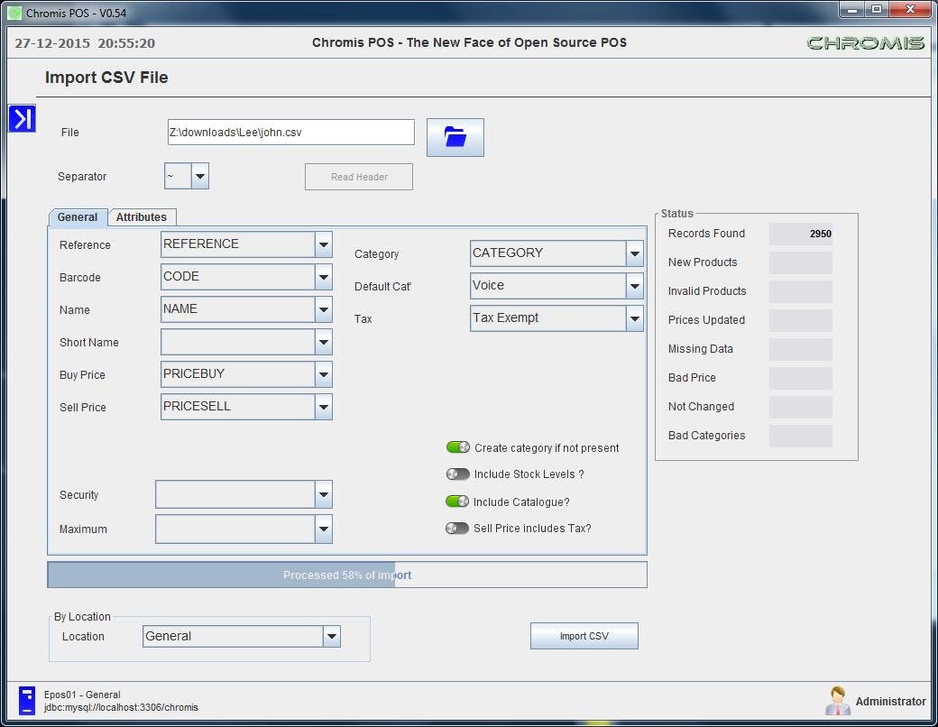Click the Read Header button
Image resolution: width=938 pixels, height=727 pixels.
[359, 177]
